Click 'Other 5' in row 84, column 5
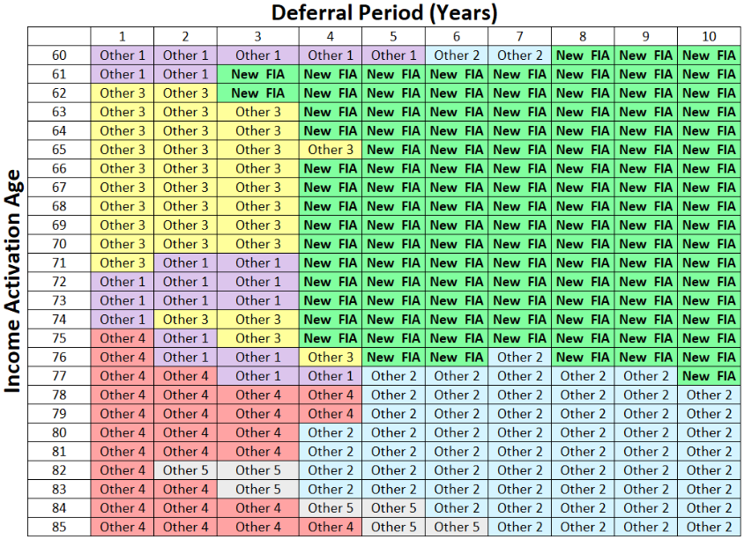The width and height of the screenshot is (744, 539). pyautogui.click(x=393, y=508)
